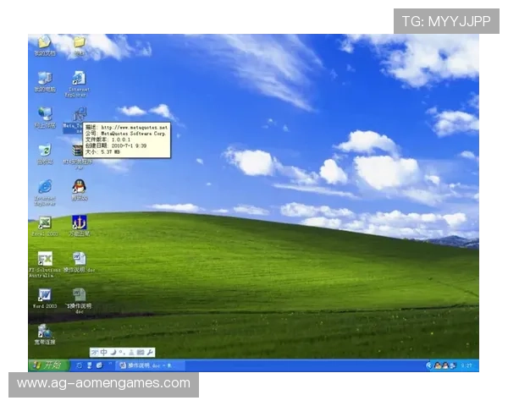
Task: Open the 我的文档 (My Documents) desktop icon
Action: point(42,43)
